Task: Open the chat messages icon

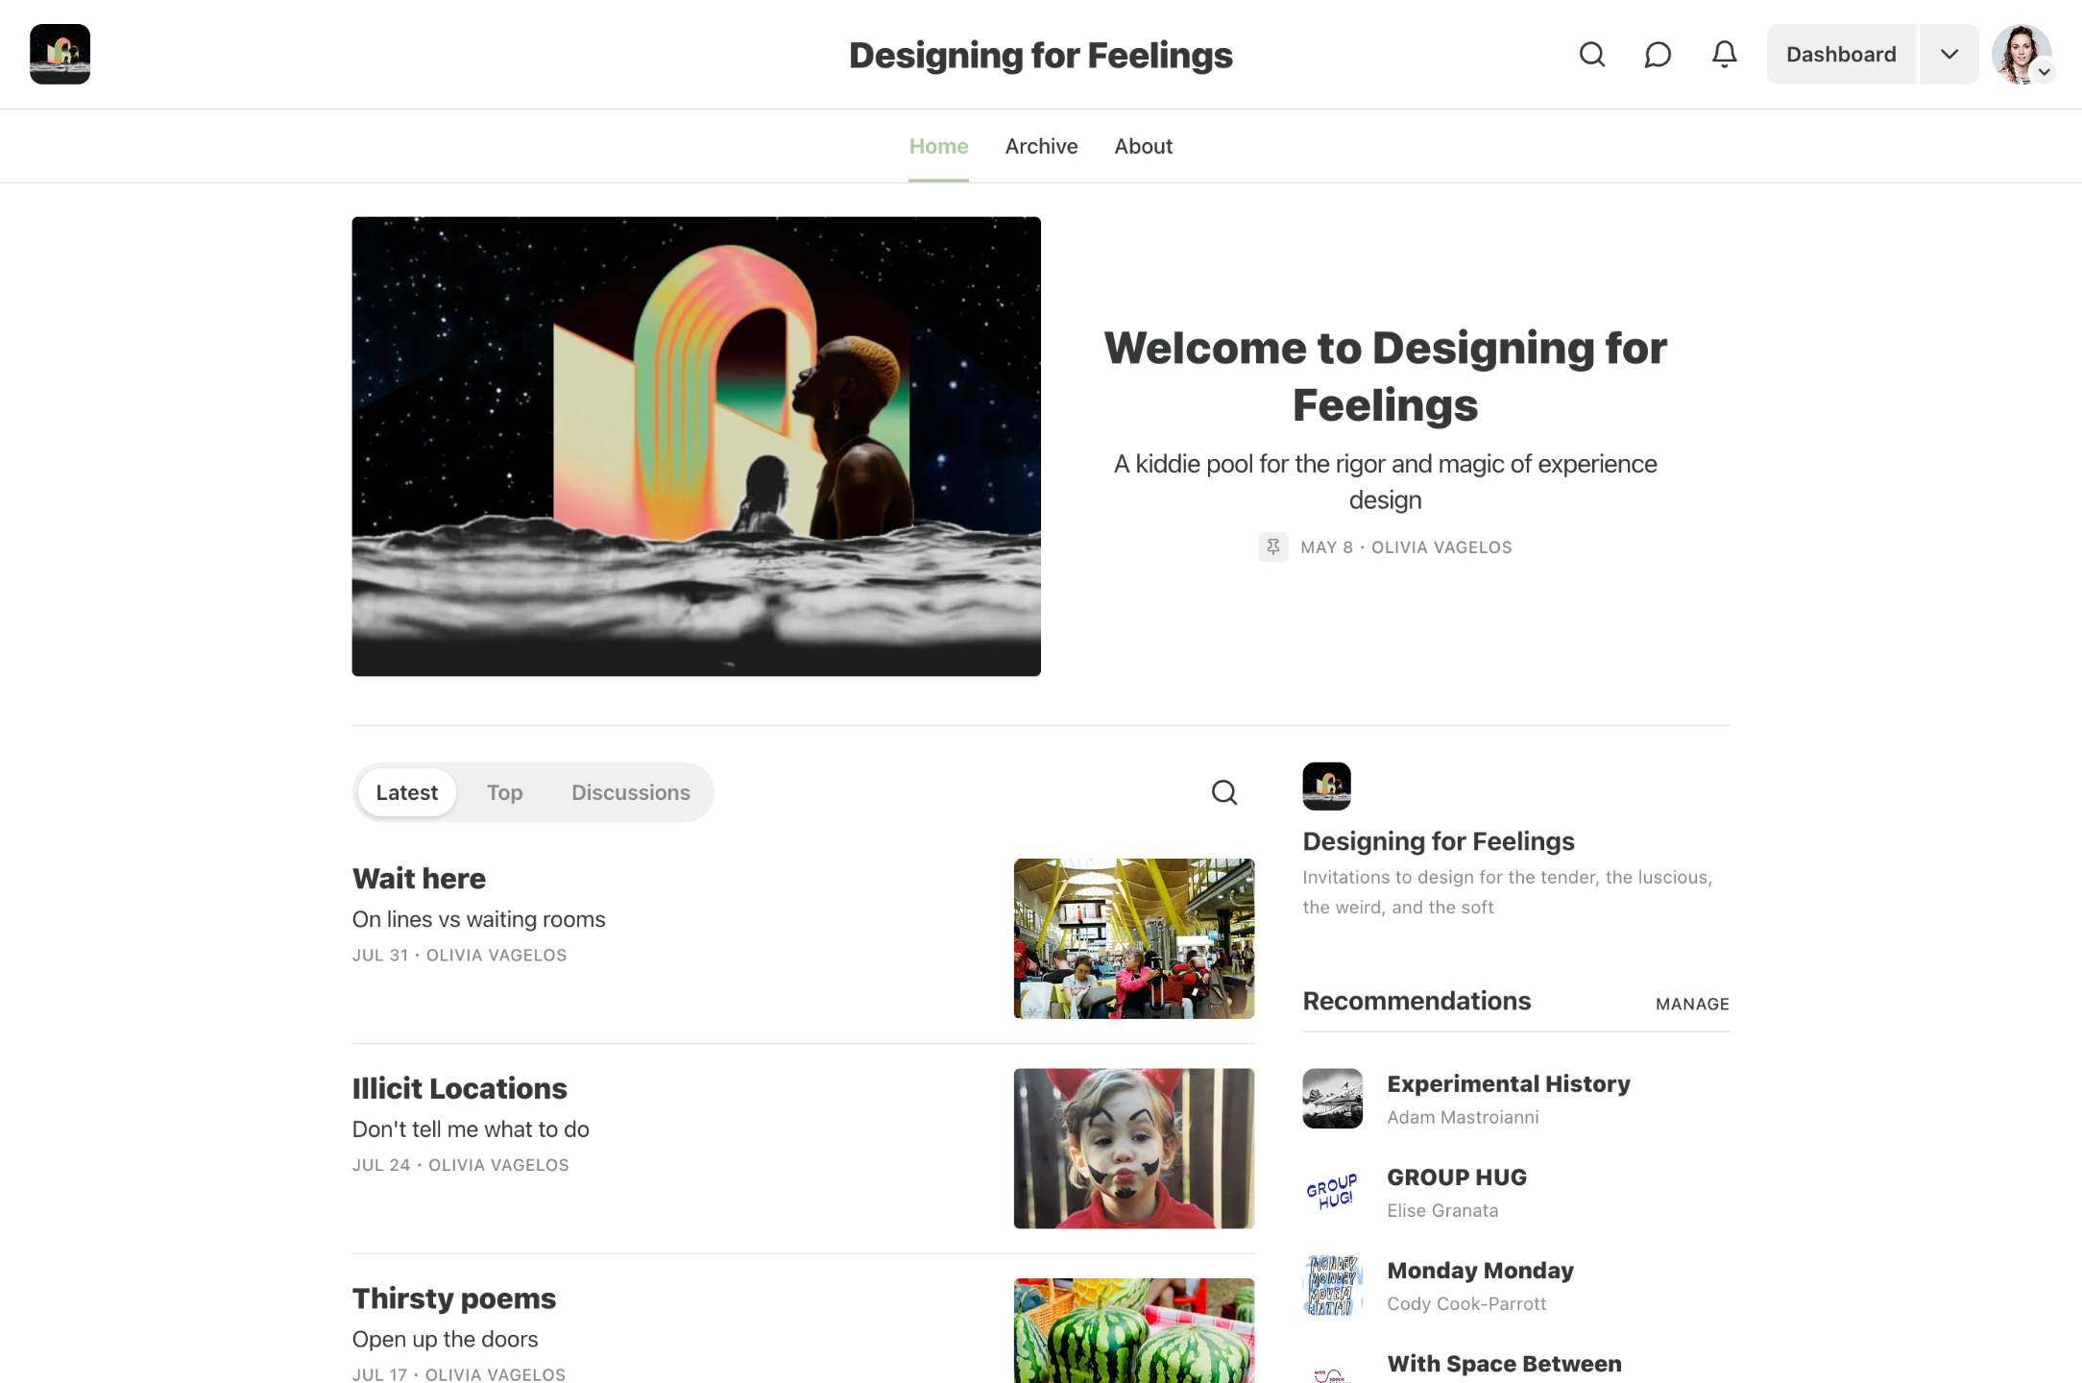Action: click(x=1658, y=55)
